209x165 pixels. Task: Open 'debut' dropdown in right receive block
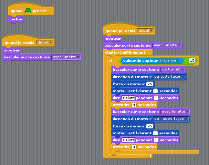tap(145, 31)
